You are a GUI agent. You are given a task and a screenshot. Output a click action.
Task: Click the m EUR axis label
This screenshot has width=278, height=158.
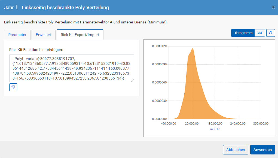tap(215, 129)
